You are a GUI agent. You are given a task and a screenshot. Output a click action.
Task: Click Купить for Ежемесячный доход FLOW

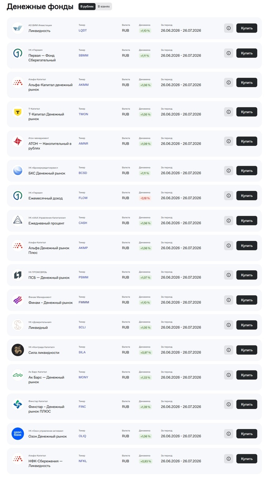tap(247, 196)
